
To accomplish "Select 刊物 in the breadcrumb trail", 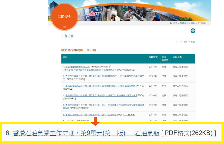I will [193, 24].
